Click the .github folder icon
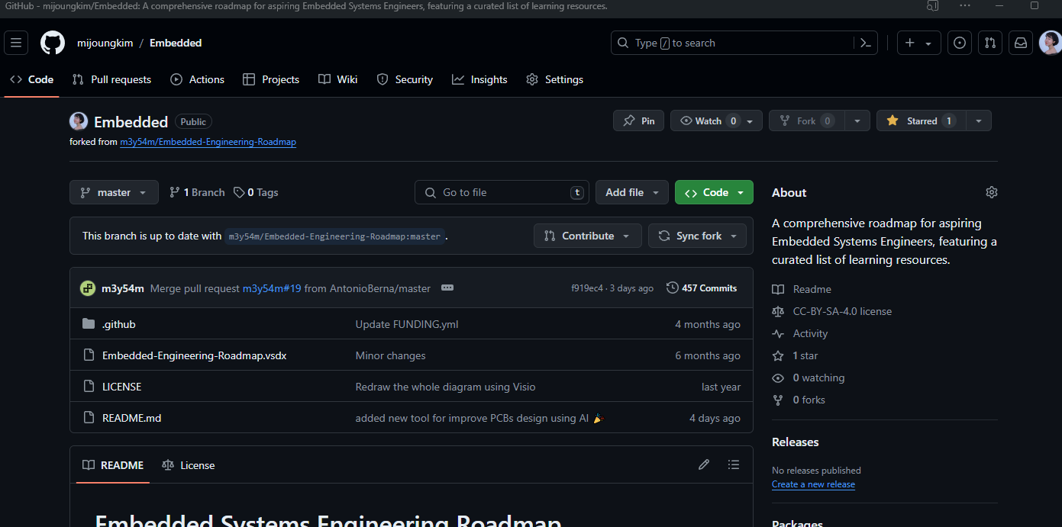The width and height of the screenshot is (1062, 527). coord(89,324)
